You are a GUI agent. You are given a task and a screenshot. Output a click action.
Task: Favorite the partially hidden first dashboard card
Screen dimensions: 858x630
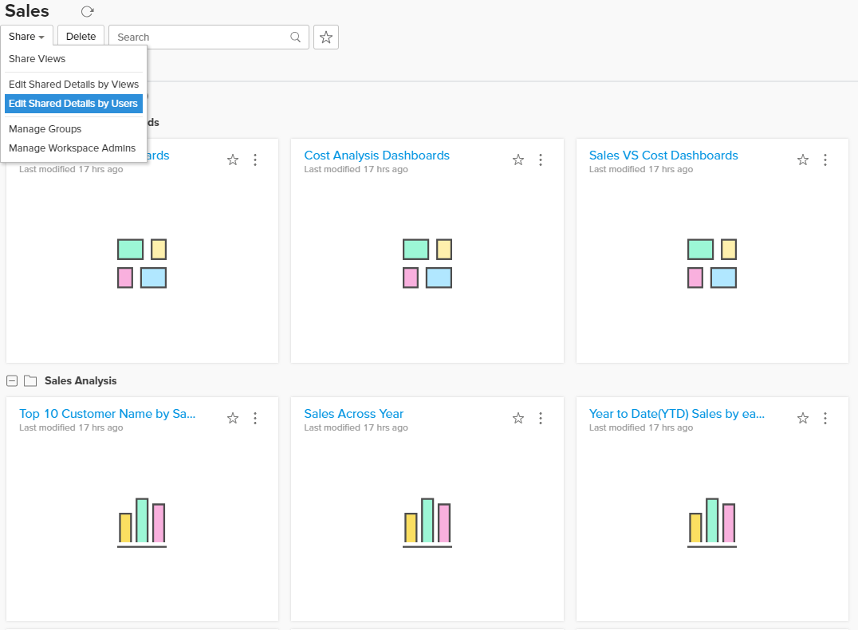point(233,159)
